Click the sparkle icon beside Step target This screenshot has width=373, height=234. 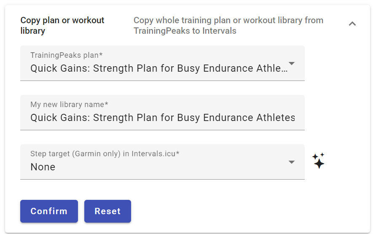point(318,161)
